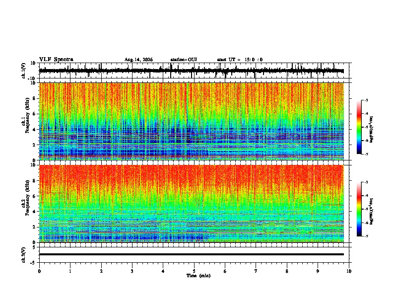393x304 pixels.
Task: Click the ch.1 voltage waveform trace
Action: click(x=192, y=71)
